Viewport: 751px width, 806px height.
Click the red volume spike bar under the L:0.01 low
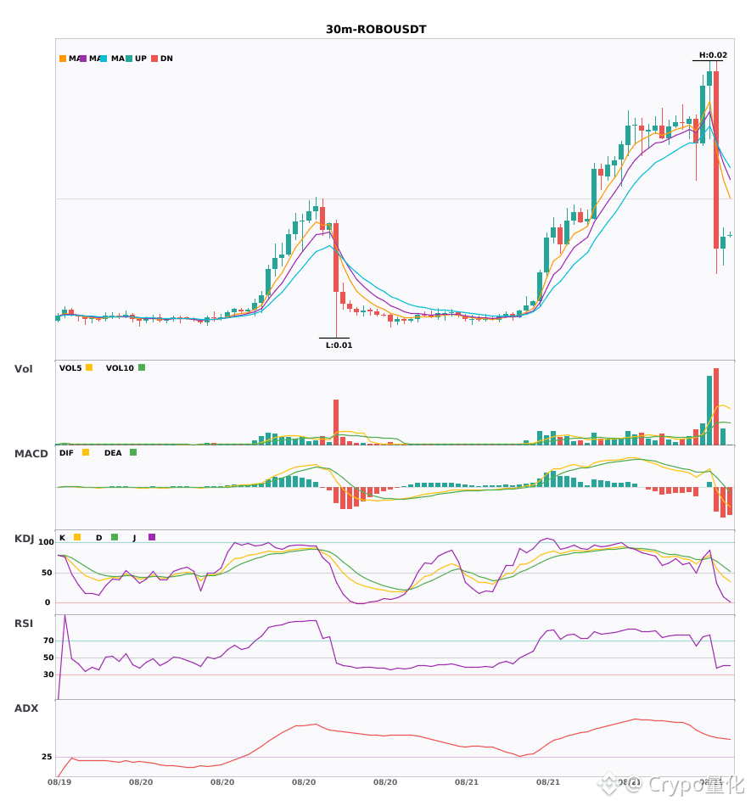click(x=336, y=422)
